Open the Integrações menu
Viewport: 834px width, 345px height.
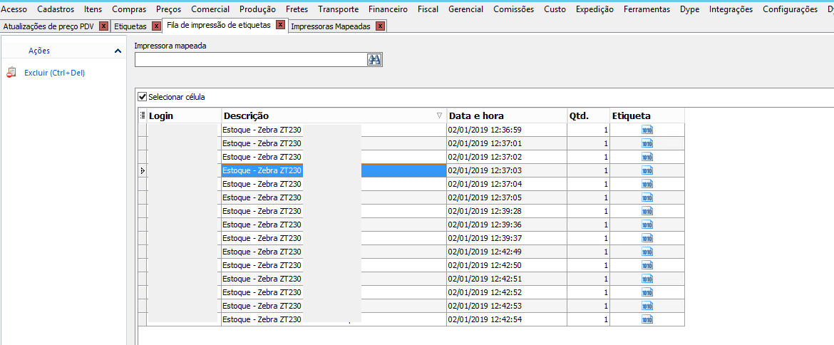731,9
